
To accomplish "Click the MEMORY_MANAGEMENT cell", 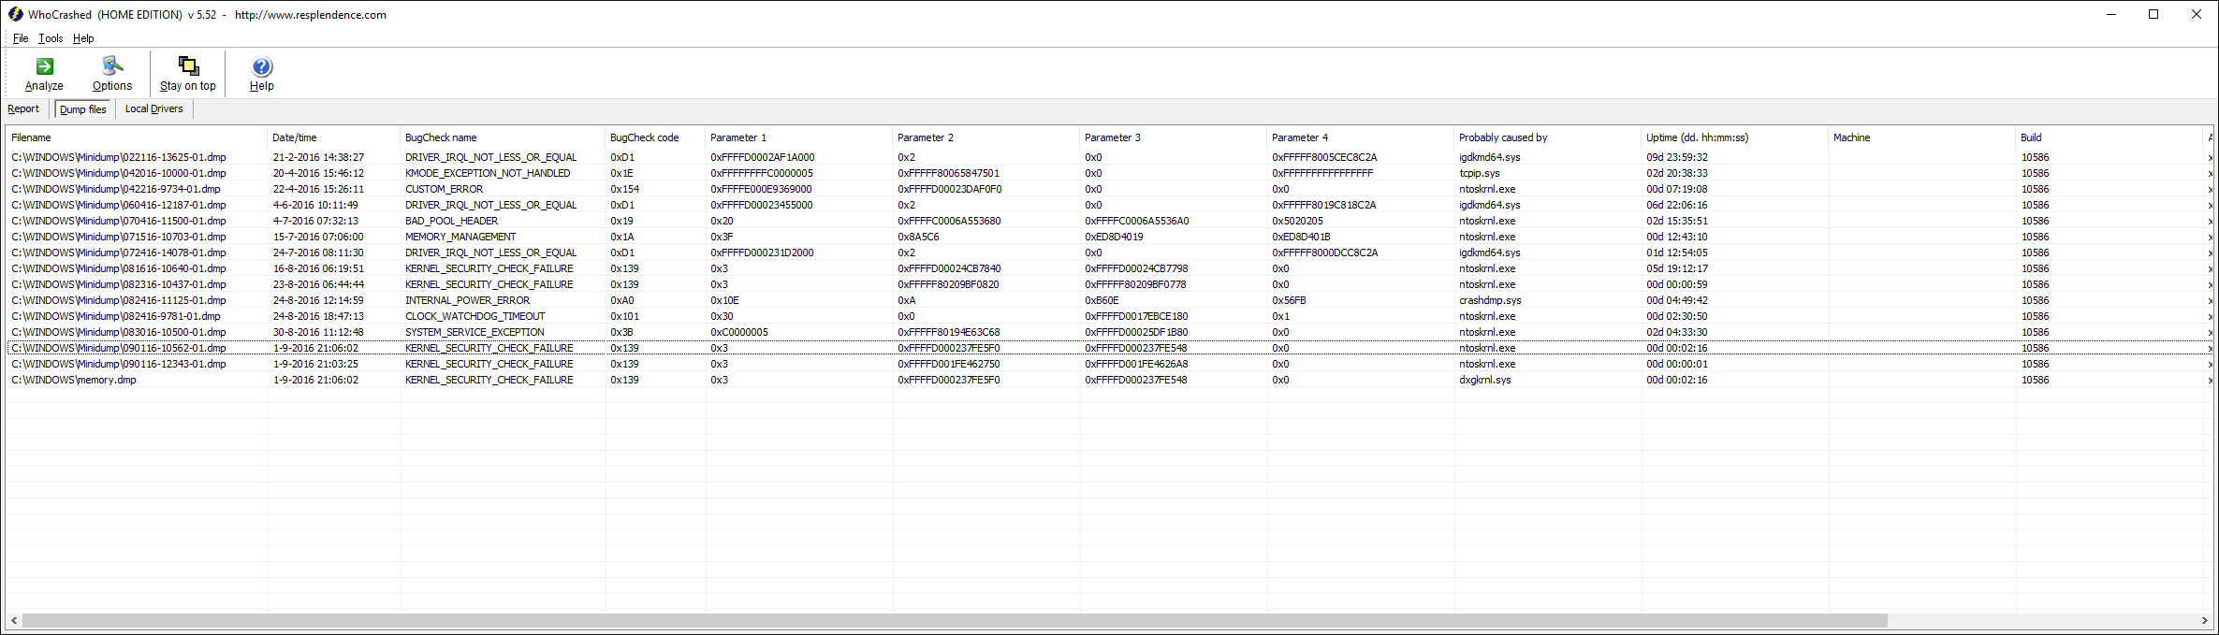I will point(460,237).
